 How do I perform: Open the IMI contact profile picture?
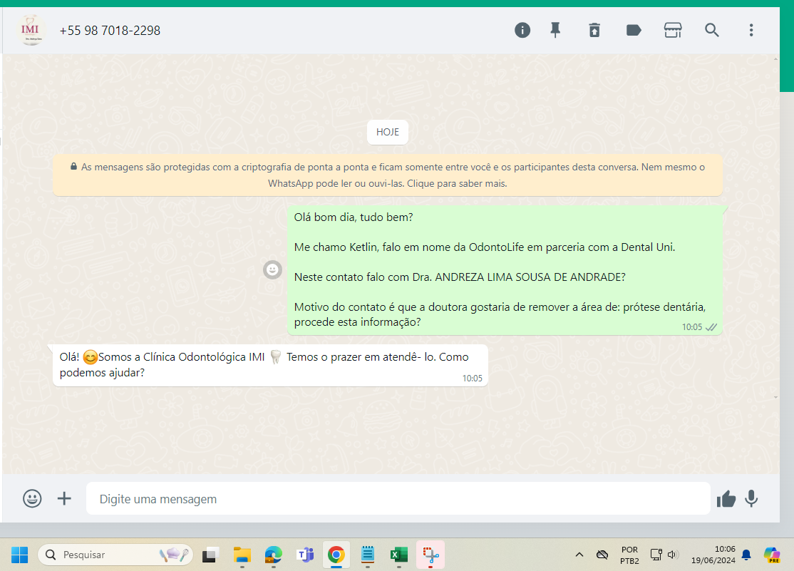pyautogui.click(x=31, y=31)
